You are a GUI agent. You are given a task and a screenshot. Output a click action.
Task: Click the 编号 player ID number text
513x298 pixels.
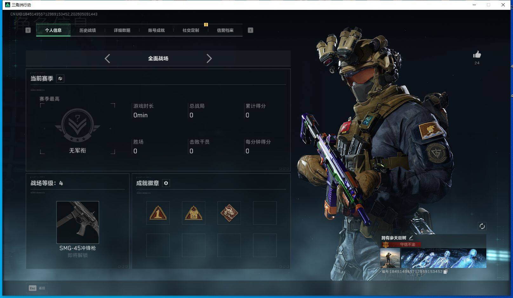[412, 272]
